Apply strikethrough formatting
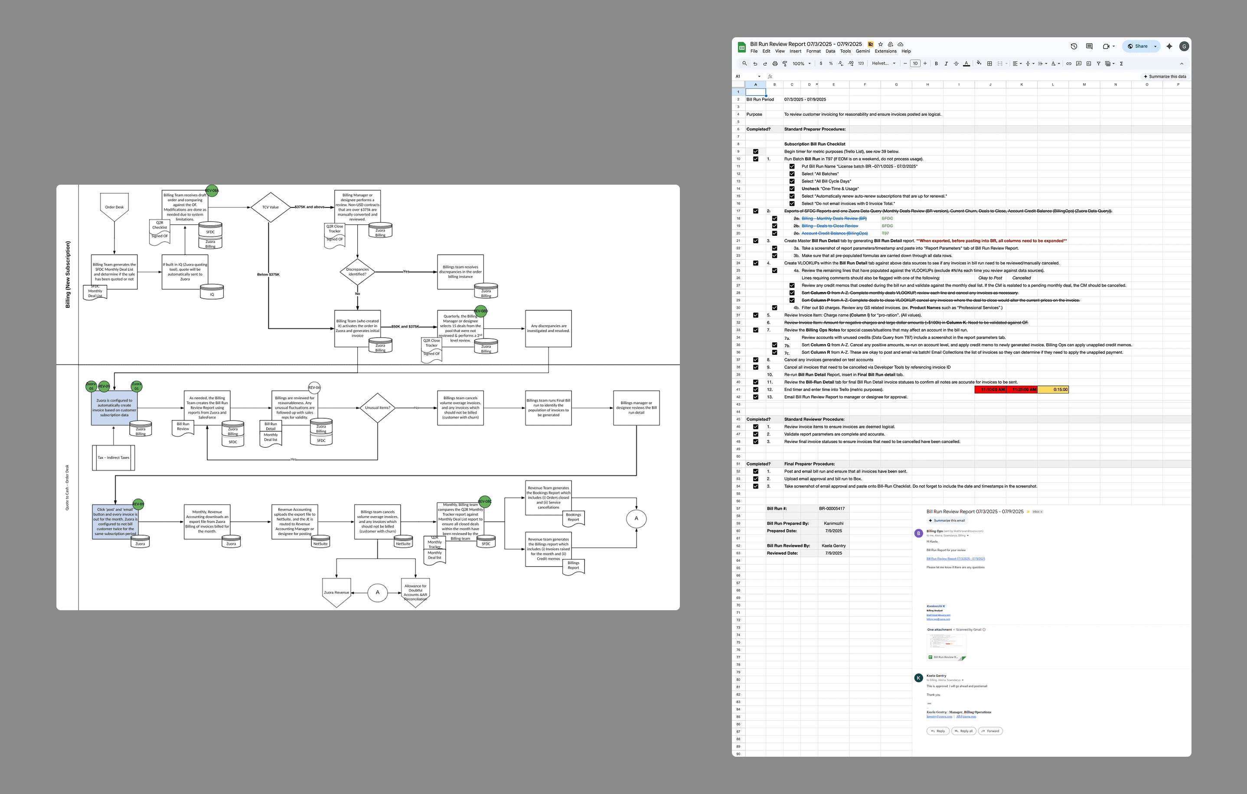The image size is (1247, 794). [x=956, y=64]
